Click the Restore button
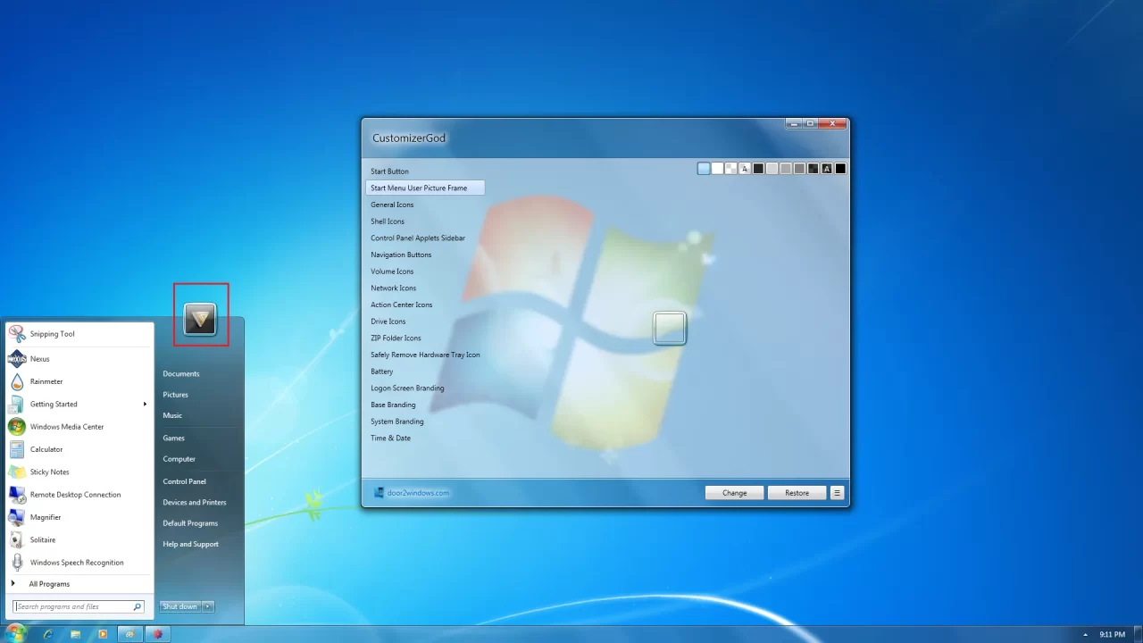This screenshot has height=643, width=1143. click(x=797, y=493)
